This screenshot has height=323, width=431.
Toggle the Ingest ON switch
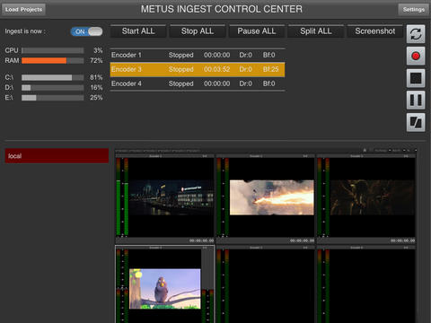click(86, 31)
